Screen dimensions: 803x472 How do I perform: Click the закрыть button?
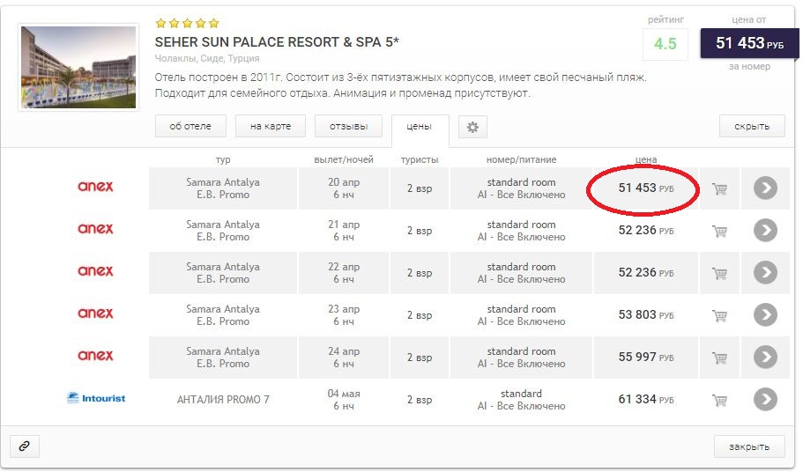tap(749, 446)
